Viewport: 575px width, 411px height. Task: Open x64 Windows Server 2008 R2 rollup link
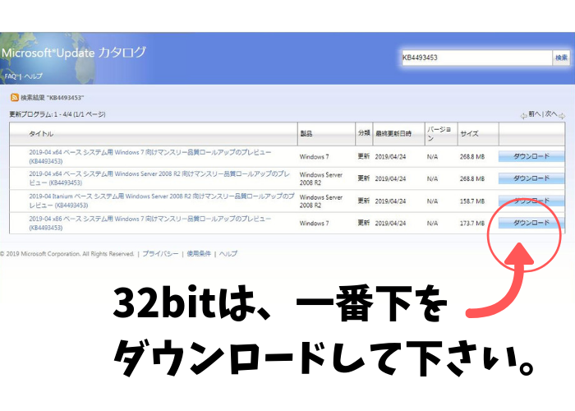click(159, 178)
